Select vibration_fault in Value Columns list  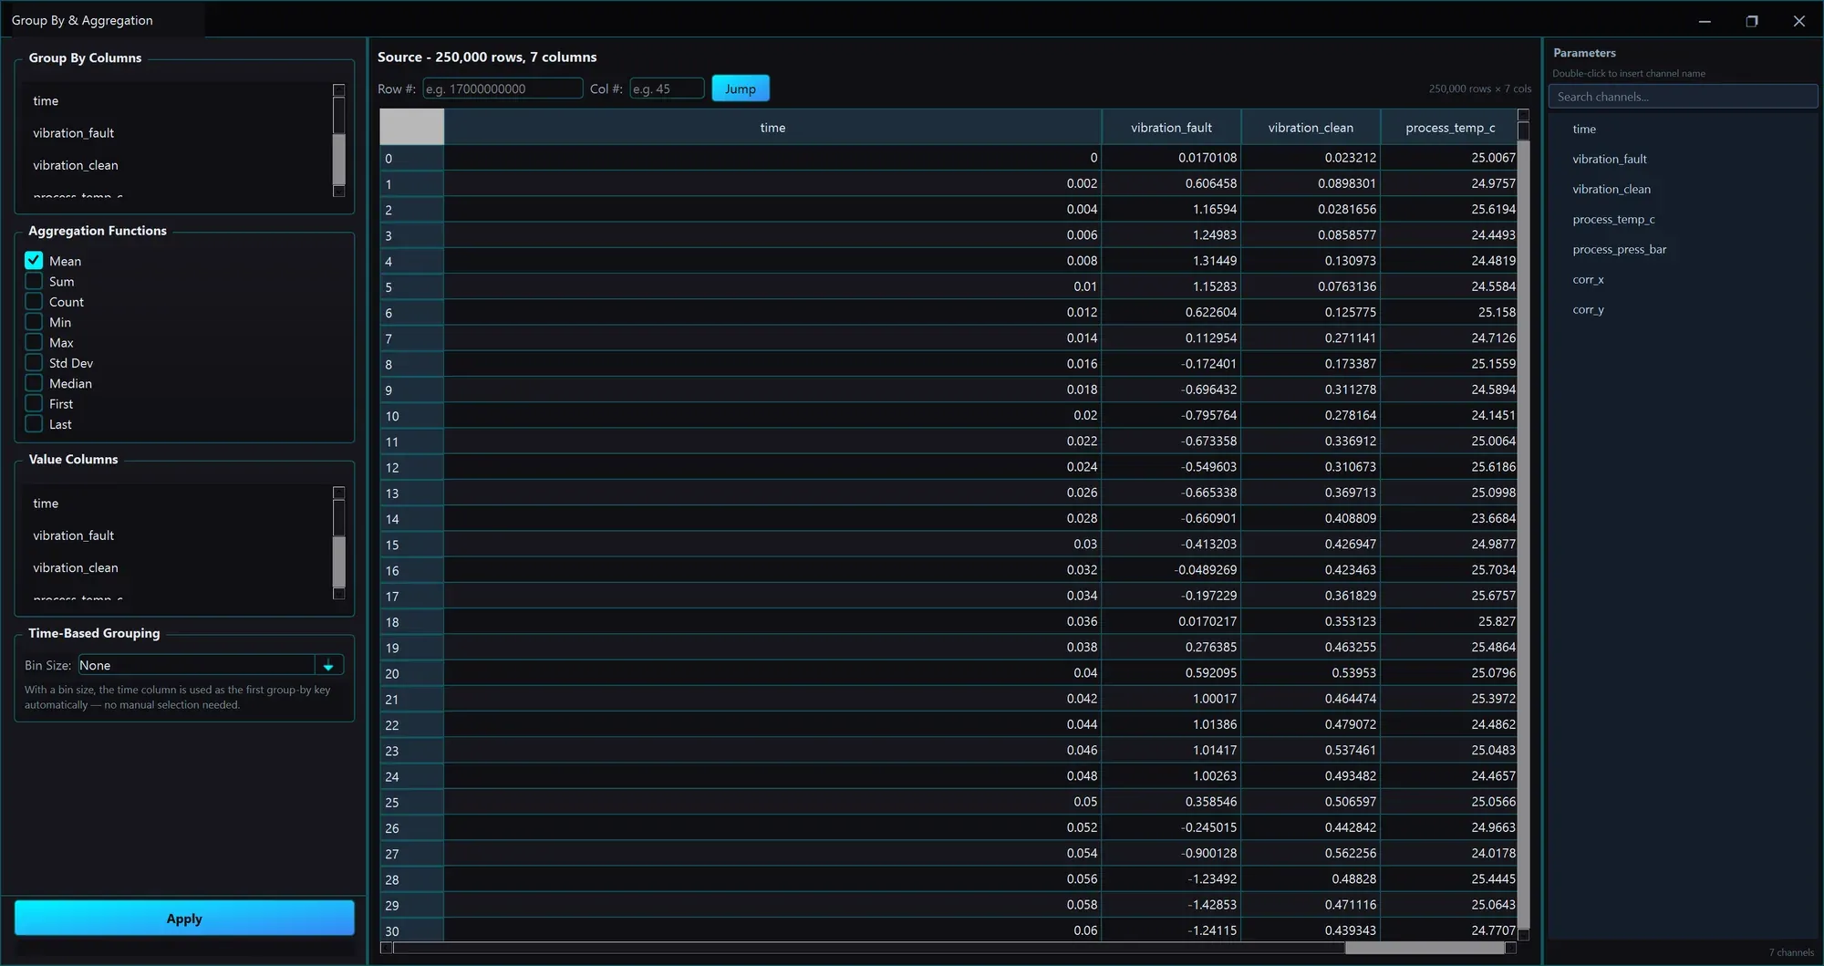[x=176, y=535]
